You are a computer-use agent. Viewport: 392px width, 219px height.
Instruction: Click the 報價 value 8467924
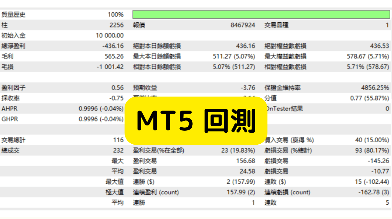pos(243,25)
